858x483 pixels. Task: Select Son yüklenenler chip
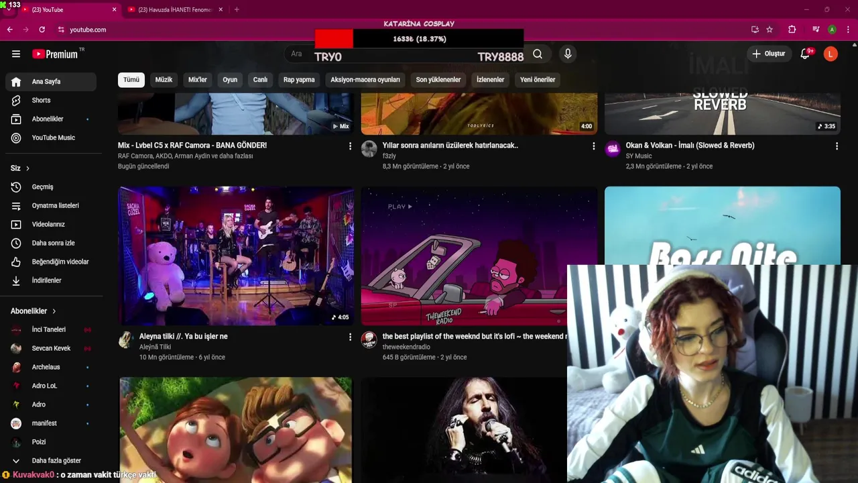pyautogui.click(x=438, y=80)
